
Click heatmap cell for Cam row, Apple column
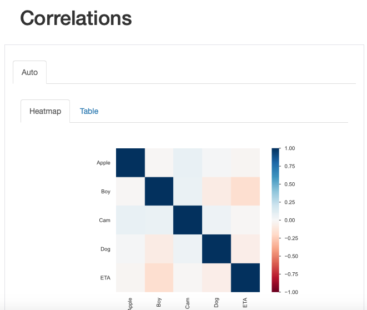click(130, 220)
